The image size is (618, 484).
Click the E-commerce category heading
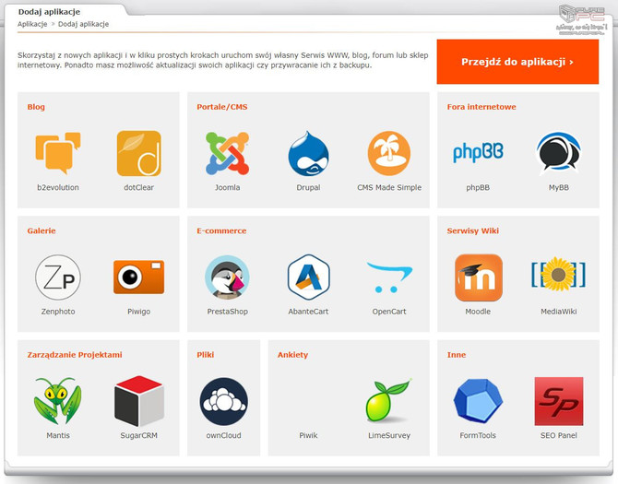(x=221, y=230)
